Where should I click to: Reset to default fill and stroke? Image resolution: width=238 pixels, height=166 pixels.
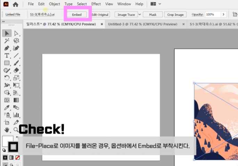(x=4, y=150)
